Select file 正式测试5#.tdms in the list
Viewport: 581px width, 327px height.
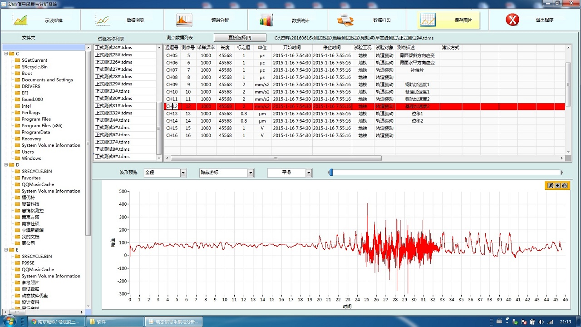point(112,128)
